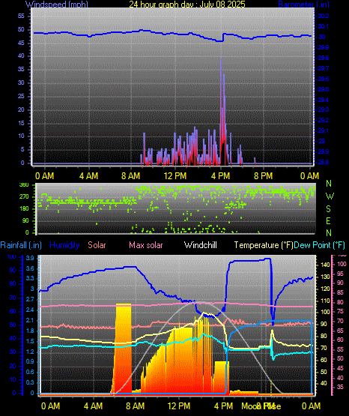Click the 29.5 value on the barometer axis
The width and height of the screenshot is (349, 416).
(324, 89)
